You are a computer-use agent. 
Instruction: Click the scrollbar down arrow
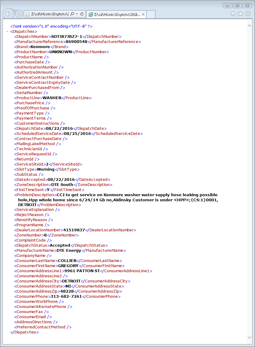249,337
